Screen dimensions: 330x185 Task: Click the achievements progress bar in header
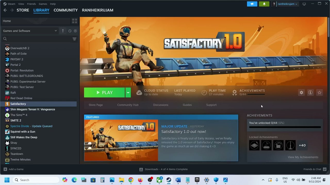pyautogui.click(x=256, y=94)
